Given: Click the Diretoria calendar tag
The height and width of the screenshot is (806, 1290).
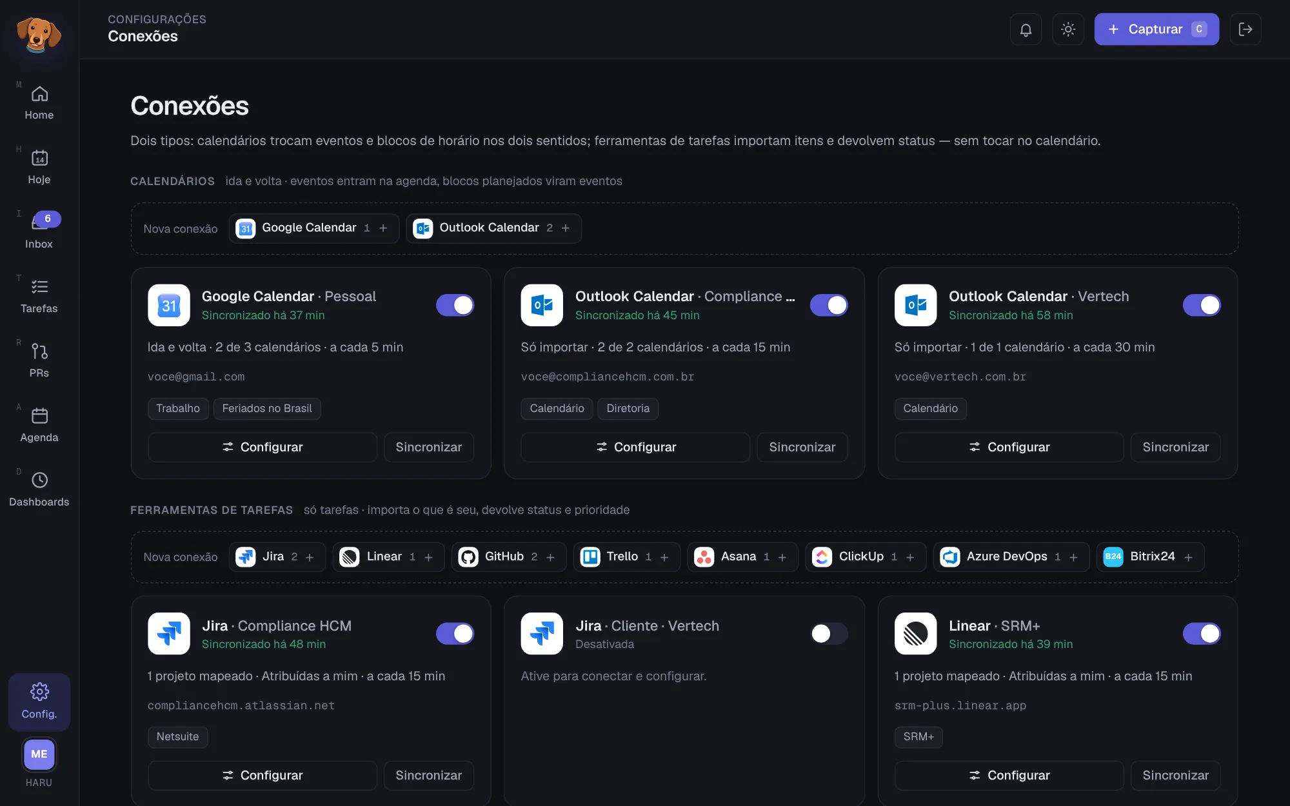Looking at the screenshot, I should pyautogui.click(x=628, y=408).
